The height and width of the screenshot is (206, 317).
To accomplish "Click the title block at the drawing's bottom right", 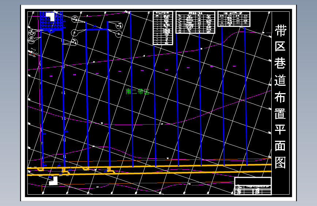I will [253, 186].
